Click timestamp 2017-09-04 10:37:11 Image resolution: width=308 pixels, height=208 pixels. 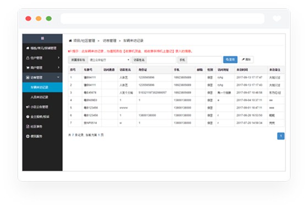click(x=249, y=100)
